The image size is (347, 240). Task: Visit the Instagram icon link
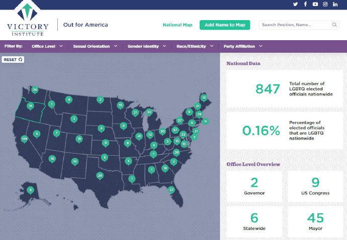click(x=325, y=5)
